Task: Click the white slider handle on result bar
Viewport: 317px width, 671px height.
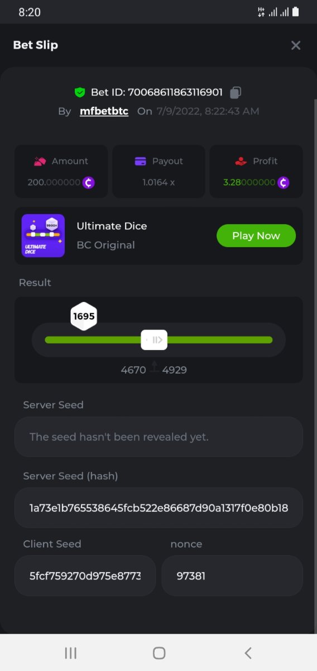Action: 154,339
